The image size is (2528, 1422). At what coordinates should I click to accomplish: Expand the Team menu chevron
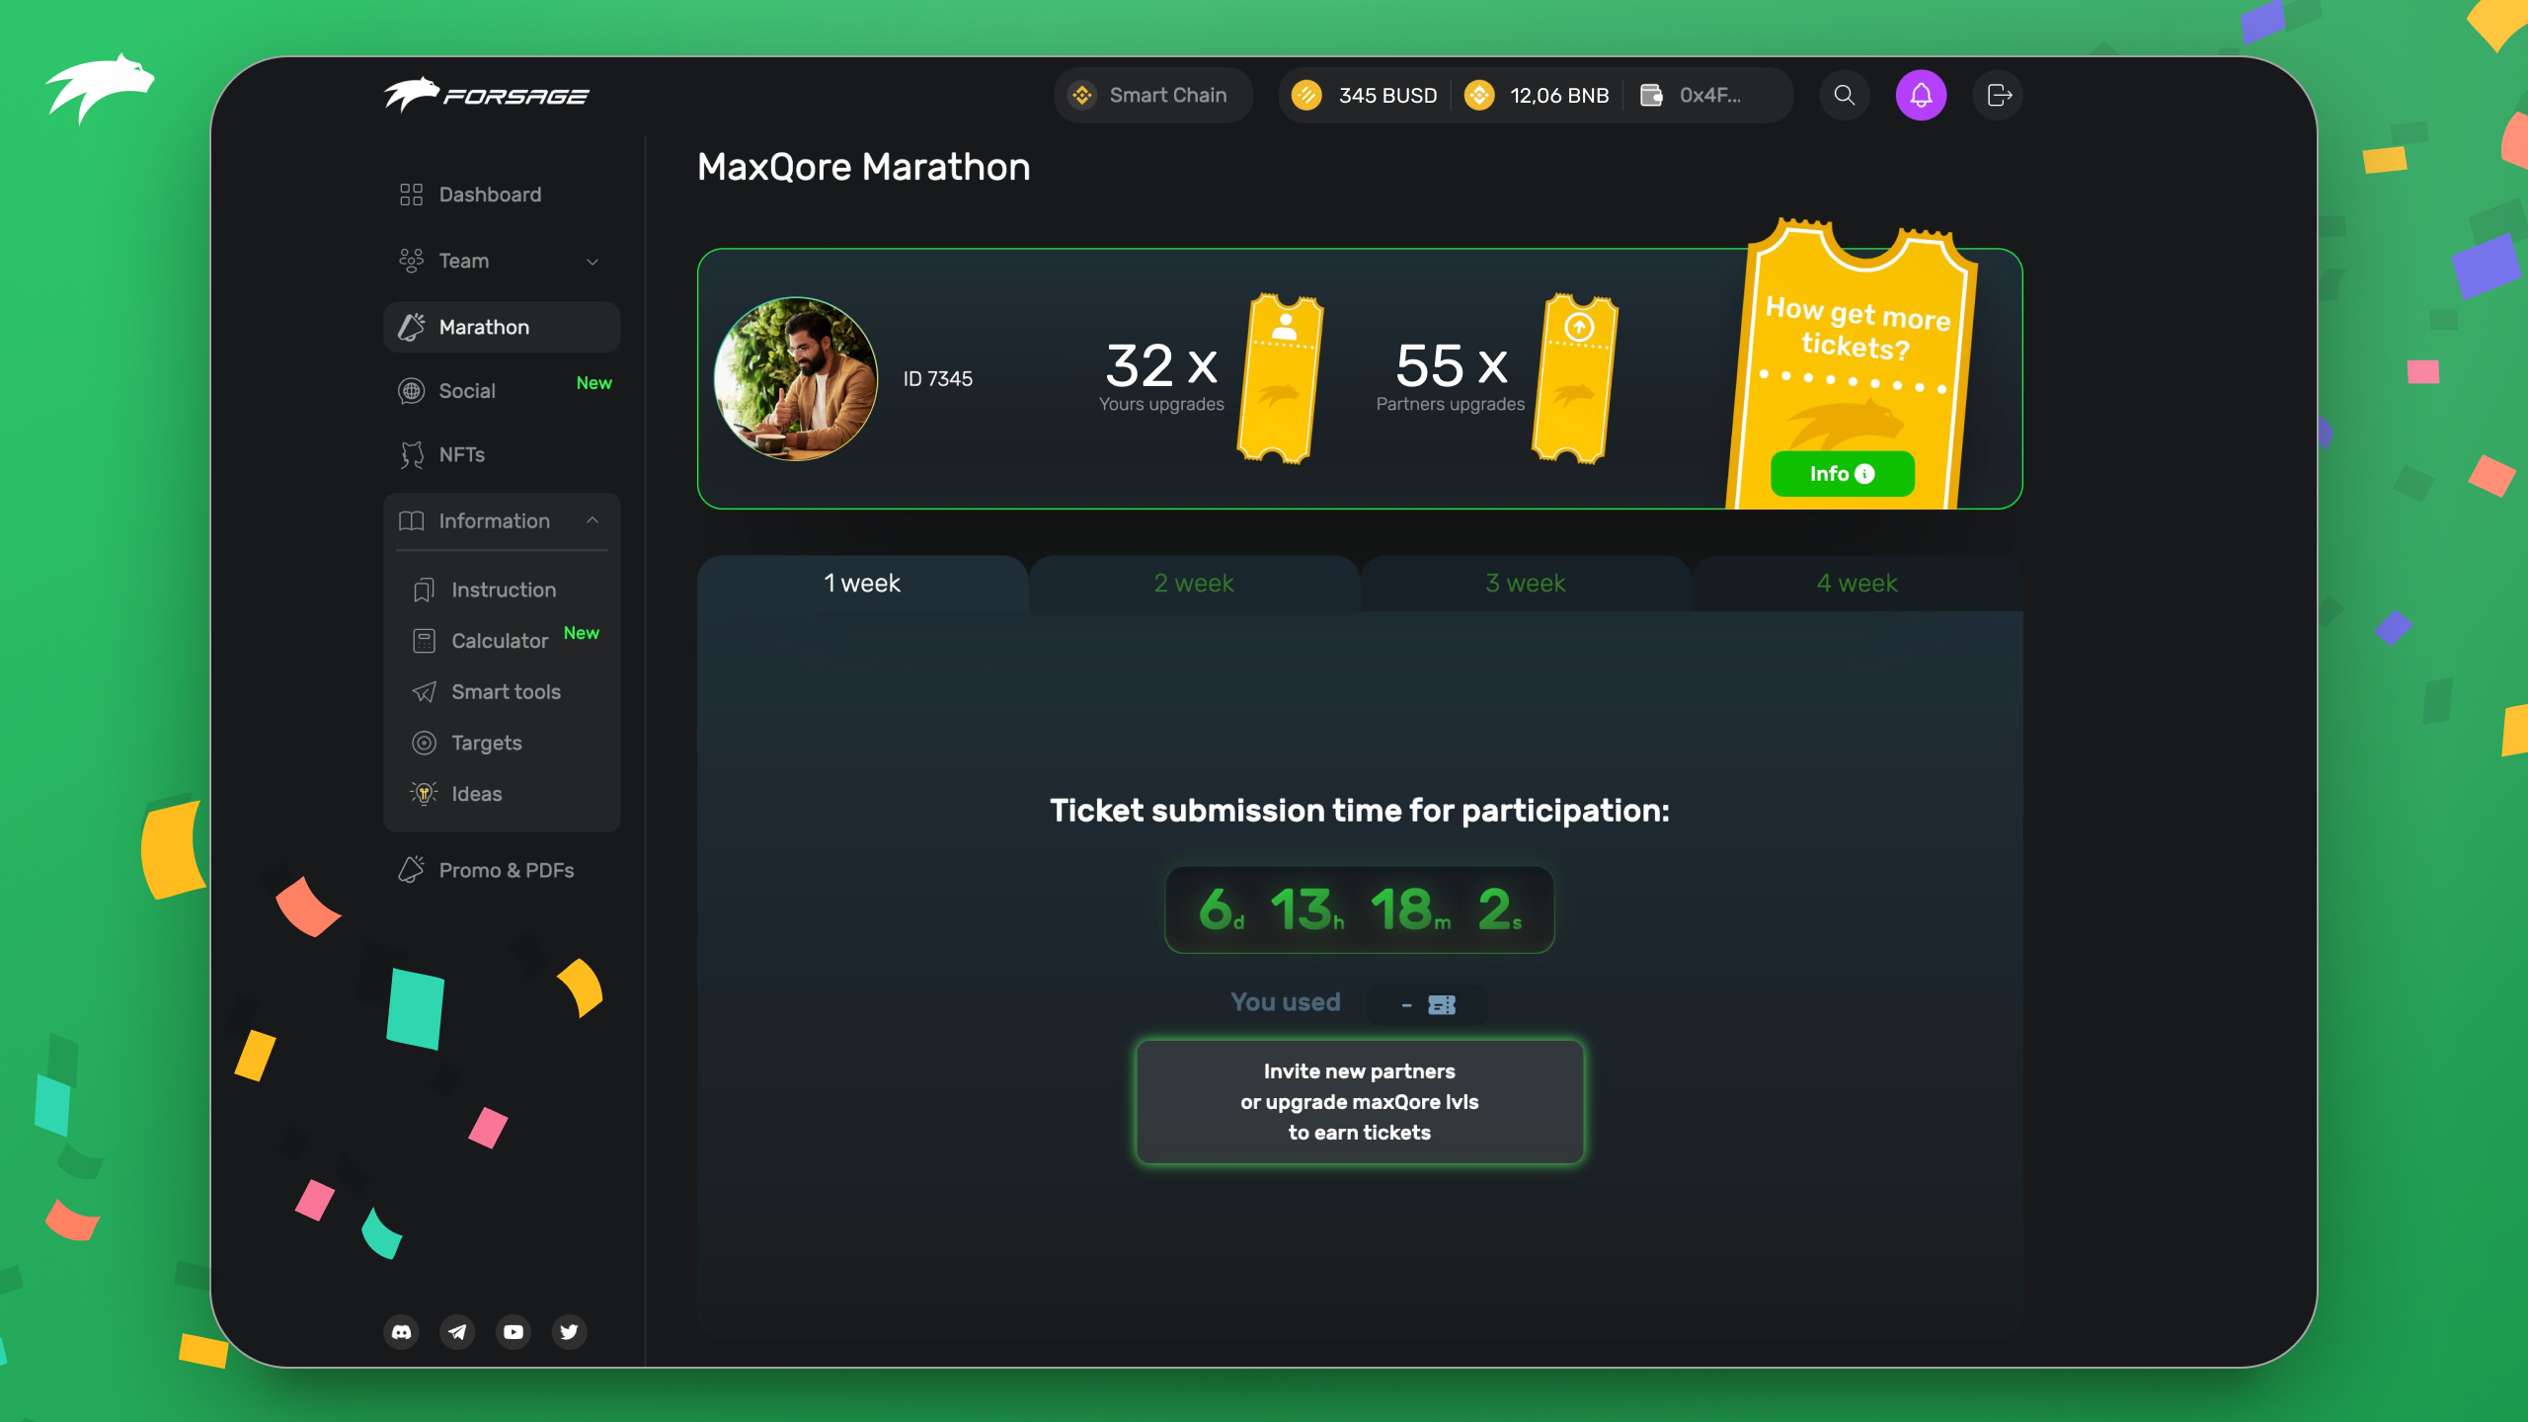592,262
